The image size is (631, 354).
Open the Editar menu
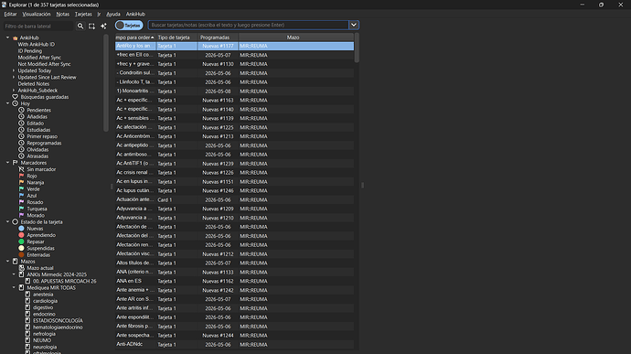click(10, 14)
